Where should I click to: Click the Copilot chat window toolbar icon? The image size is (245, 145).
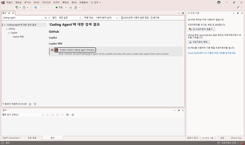(76, 7)
